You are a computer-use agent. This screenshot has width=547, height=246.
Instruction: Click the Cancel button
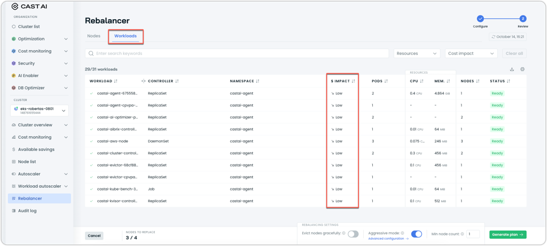[94, 235]
